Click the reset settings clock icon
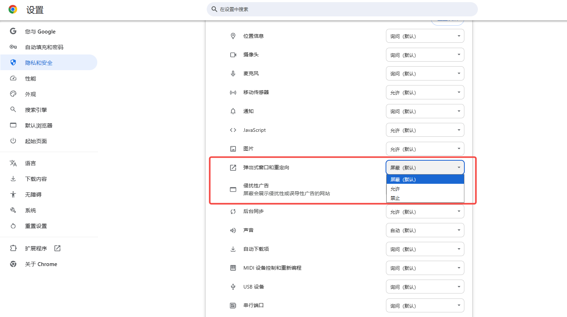This screenshot has height=317, width=567. 13,226
